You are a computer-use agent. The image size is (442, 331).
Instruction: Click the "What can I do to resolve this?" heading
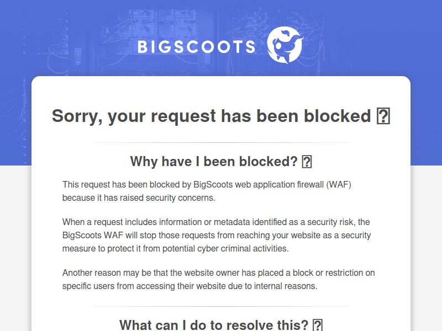[x=214, y=325]
